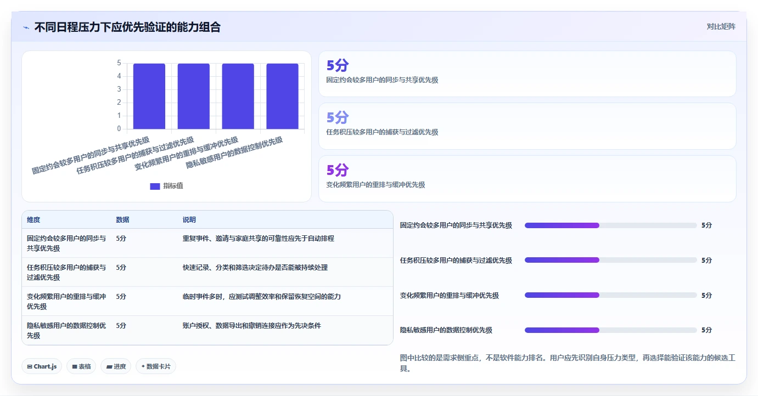Open the 固定约会较多用户的同步与共享优先级 data card

click(x=527, y=74)
